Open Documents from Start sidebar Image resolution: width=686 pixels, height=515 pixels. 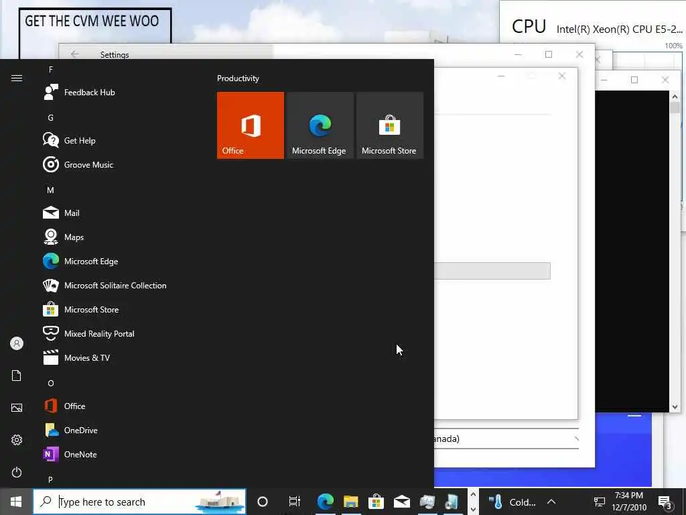[x=17, y=376]
